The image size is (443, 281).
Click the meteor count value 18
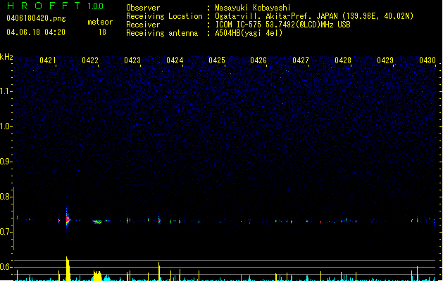point(102,32)
